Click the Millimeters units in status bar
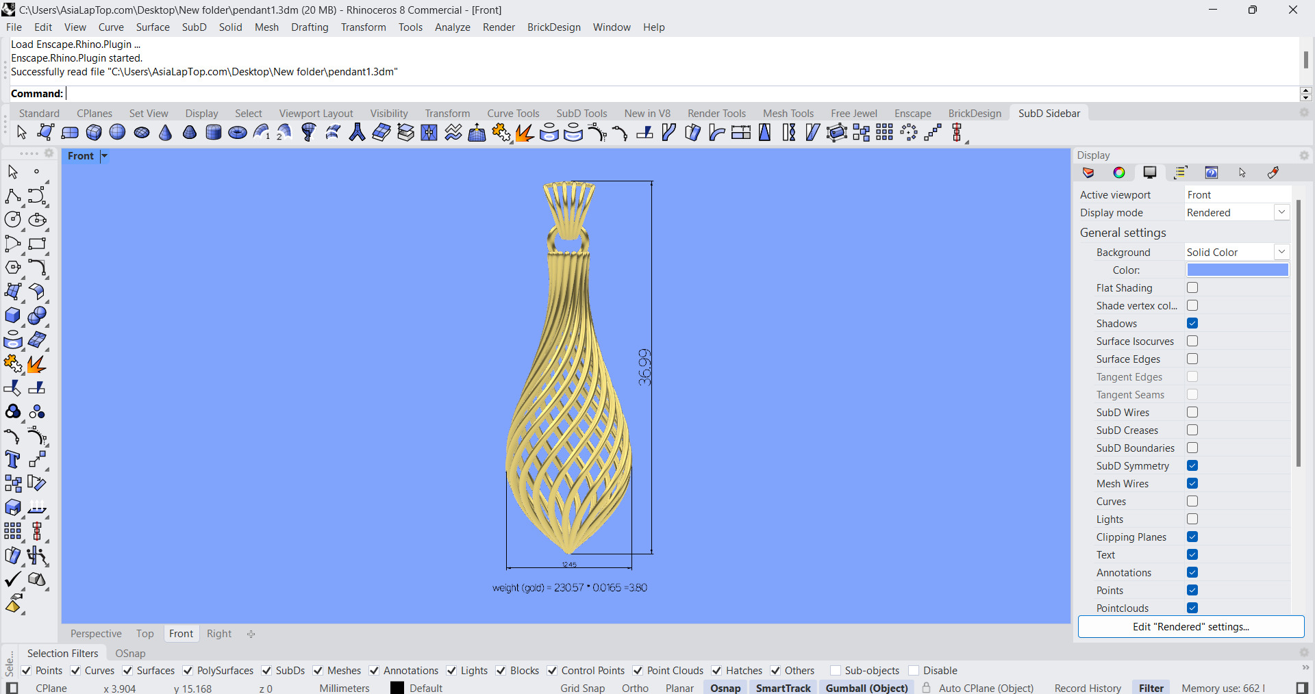The width and height of the screenshot is (1315, 694). click(345, 688)
